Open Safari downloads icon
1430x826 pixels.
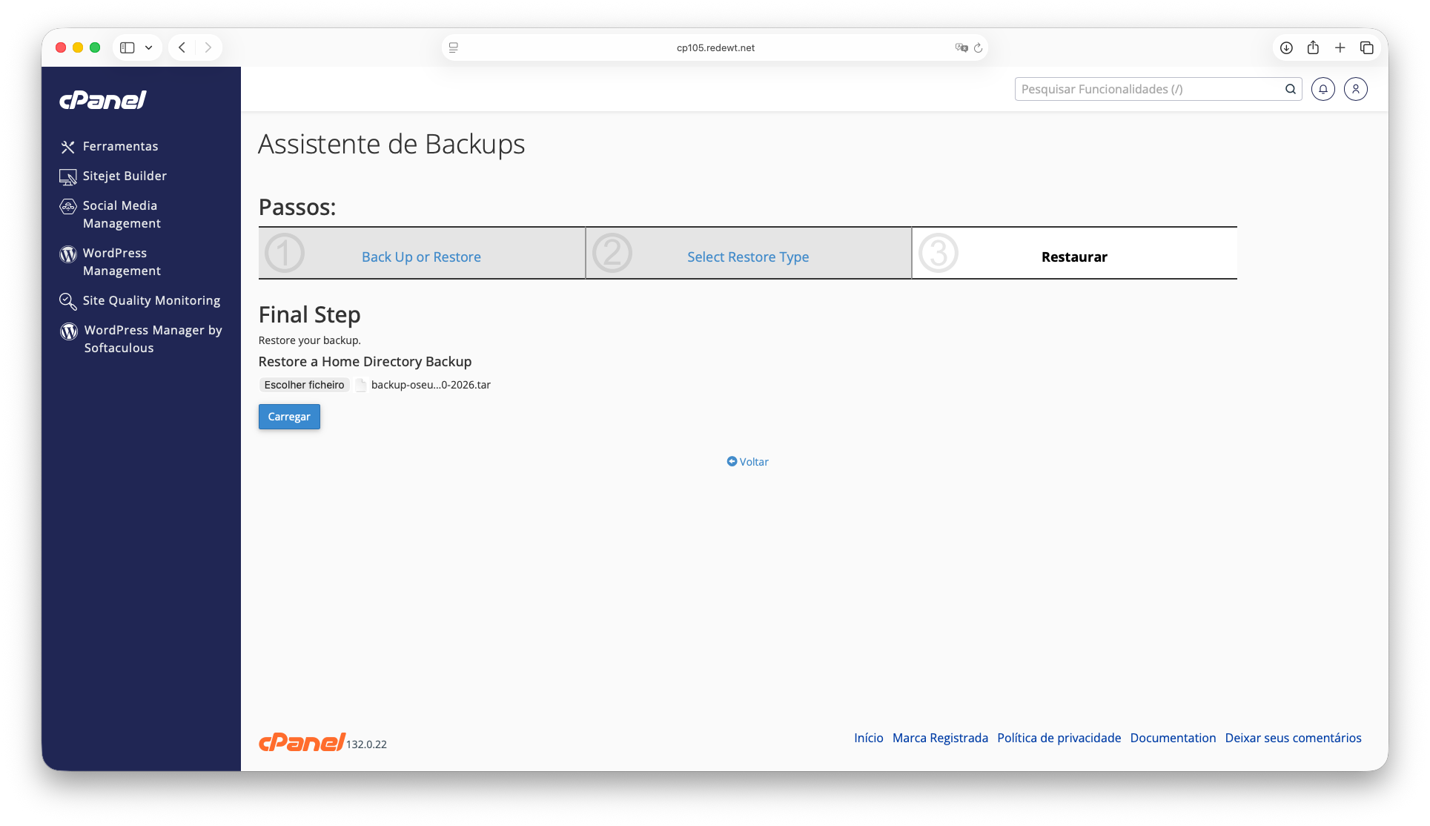pos(1286,47)
